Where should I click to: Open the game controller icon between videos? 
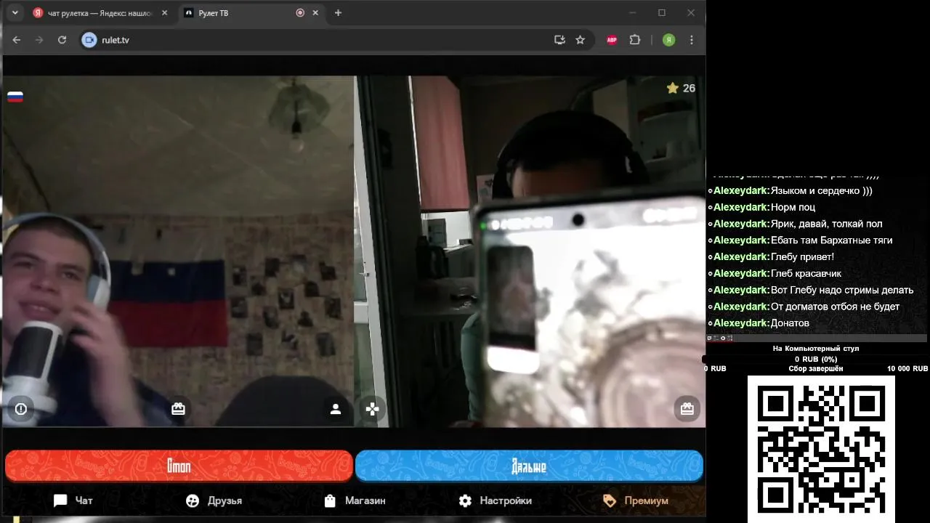pyautogui.click(x=372, y=409)
